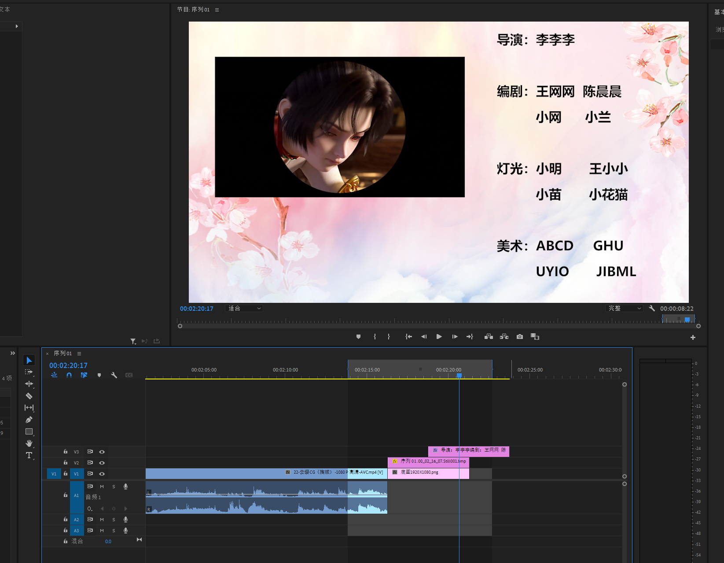Toggle lock on track V2
Viewport: 724px width, 563px height.
click(x=66, y=463)
